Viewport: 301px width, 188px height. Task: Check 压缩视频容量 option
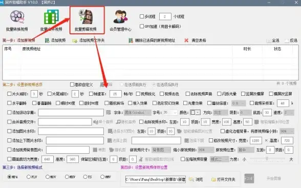(x=183, y=159)
